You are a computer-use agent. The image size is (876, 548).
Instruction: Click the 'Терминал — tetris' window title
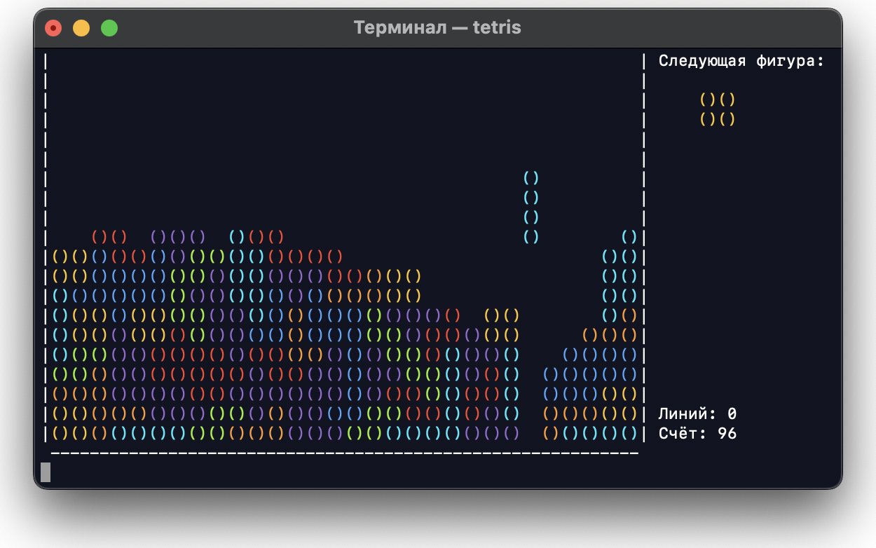pyautogui.click(x=438, y=27)
